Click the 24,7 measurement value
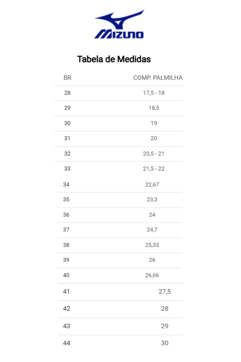 152,230
